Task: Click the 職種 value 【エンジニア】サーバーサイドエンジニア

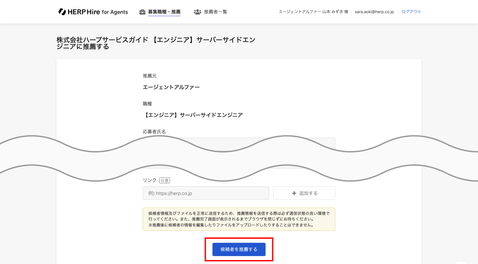Action: point(193,115)
